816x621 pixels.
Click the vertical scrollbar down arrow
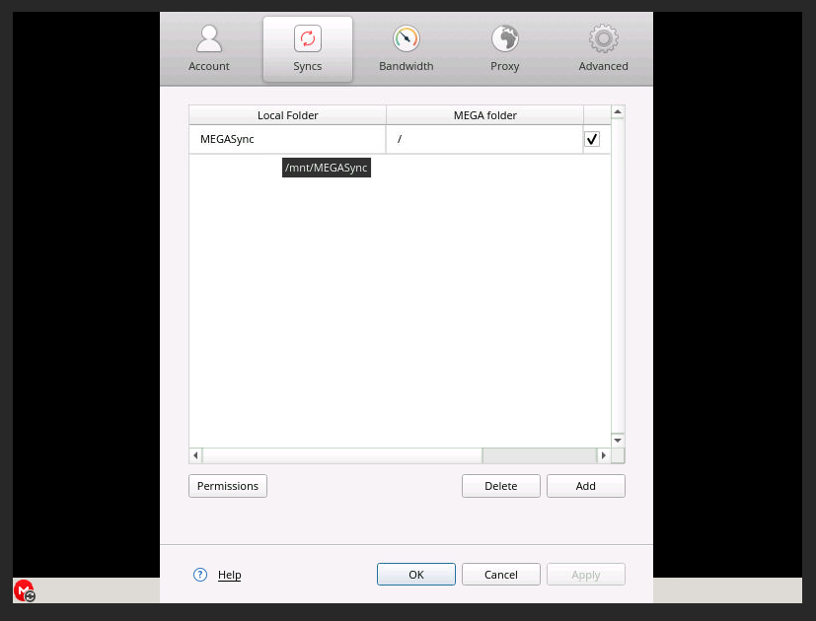coord(618,441)
